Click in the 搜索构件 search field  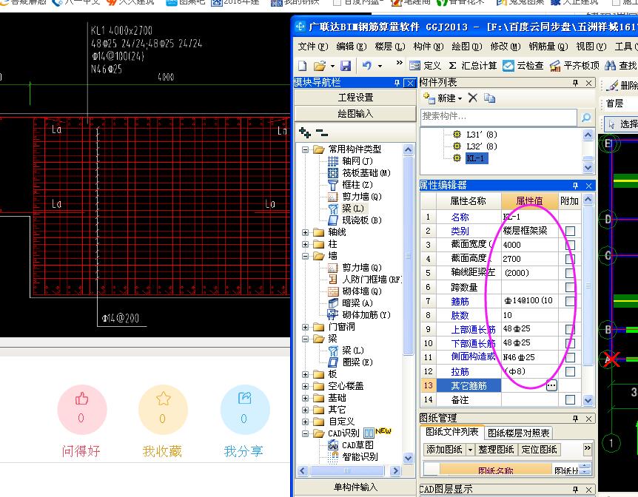coord(498,117)
